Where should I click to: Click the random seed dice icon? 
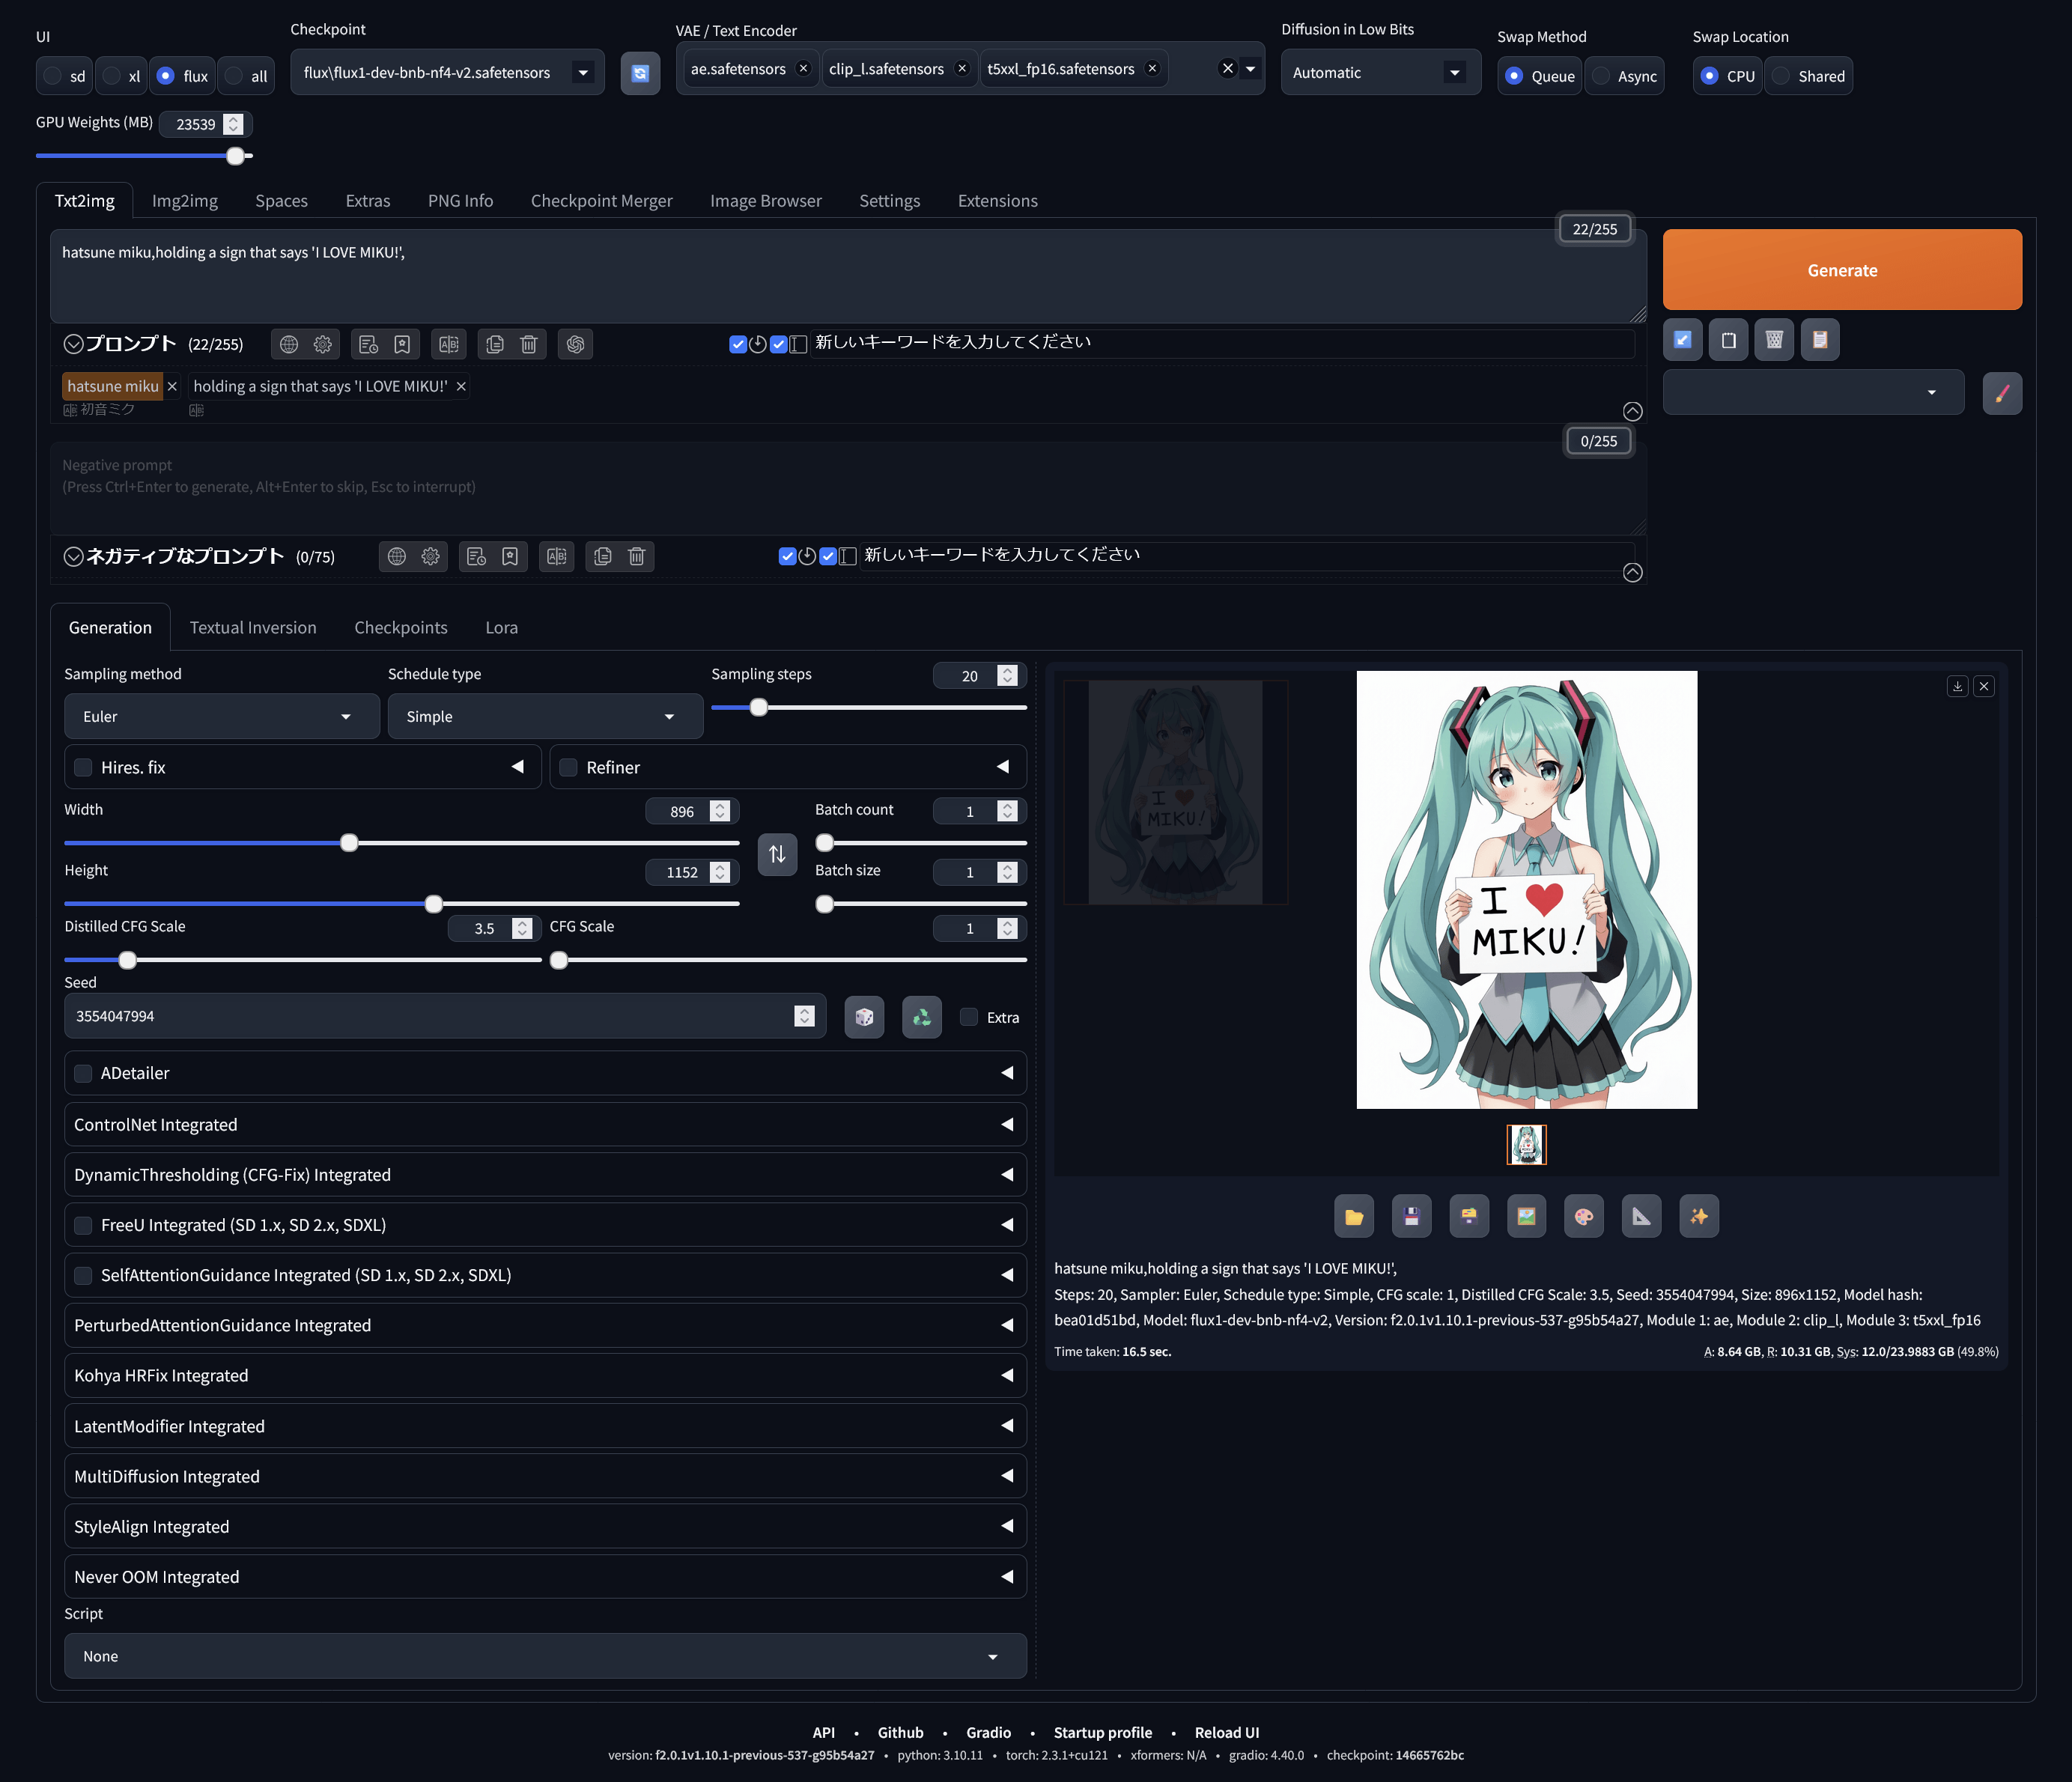tap(864, 1017)
